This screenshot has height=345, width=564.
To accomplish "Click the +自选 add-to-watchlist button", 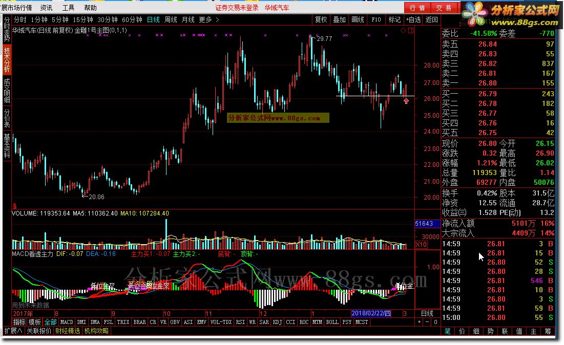I will pyautogui.click(x=413, y=20).
